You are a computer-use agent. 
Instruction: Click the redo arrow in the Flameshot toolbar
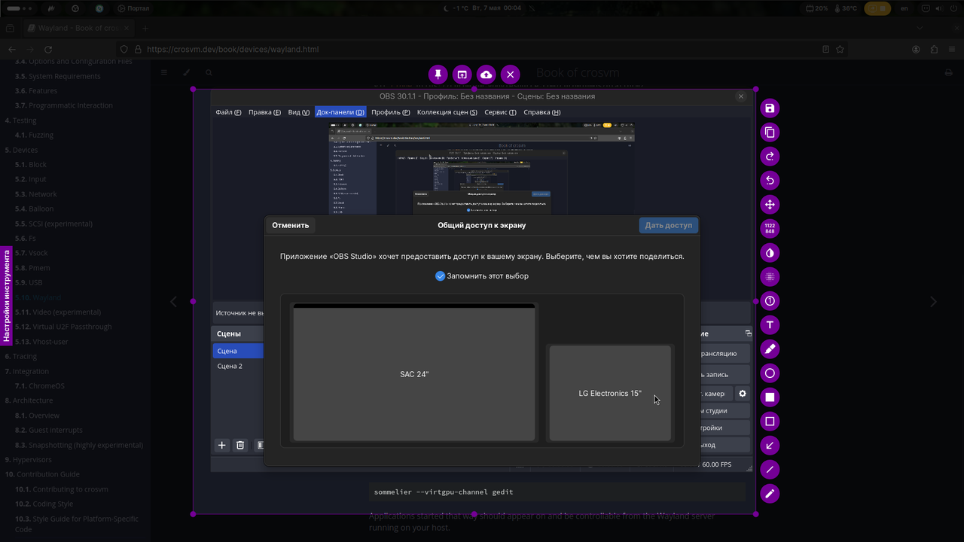click(770, 157)
